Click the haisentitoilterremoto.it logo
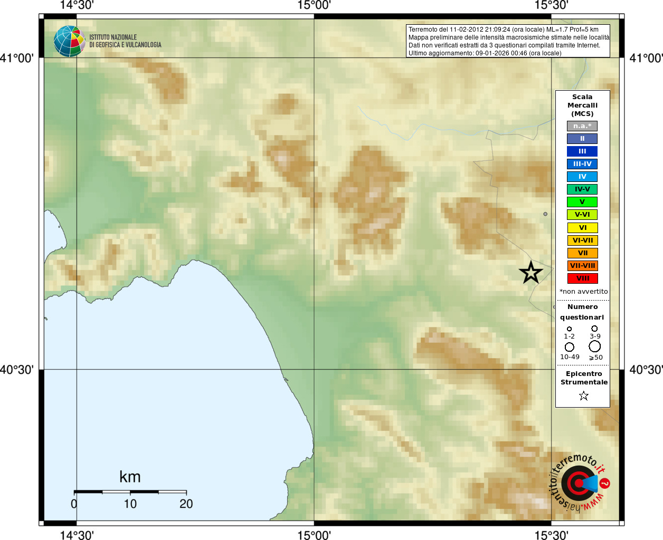The height and width of the screenshot is (540, 663). [x=580, y=483]
